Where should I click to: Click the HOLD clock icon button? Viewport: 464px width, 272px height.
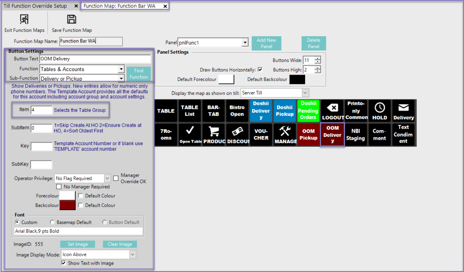point(379,111)
